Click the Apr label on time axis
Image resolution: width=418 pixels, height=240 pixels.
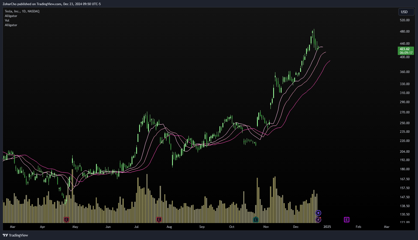42,227
